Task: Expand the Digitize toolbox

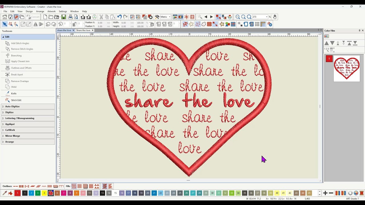Action: click(x=28, y=112)
